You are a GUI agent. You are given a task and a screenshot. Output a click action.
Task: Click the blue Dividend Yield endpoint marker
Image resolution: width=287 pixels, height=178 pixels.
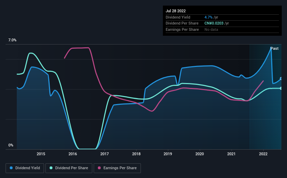click(x=281, y=79)
